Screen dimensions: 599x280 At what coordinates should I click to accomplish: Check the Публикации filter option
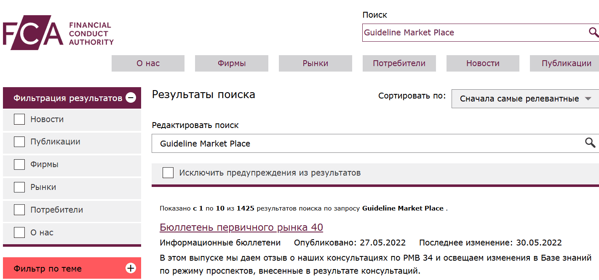click(19, 142)
